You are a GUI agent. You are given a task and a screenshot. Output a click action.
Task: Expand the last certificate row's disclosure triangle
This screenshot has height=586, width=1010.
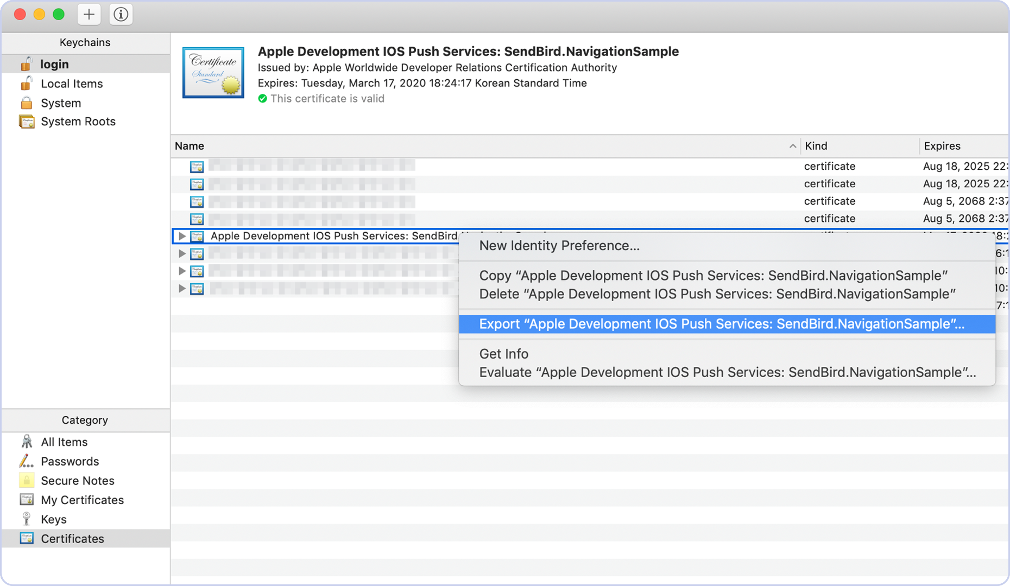182,288
